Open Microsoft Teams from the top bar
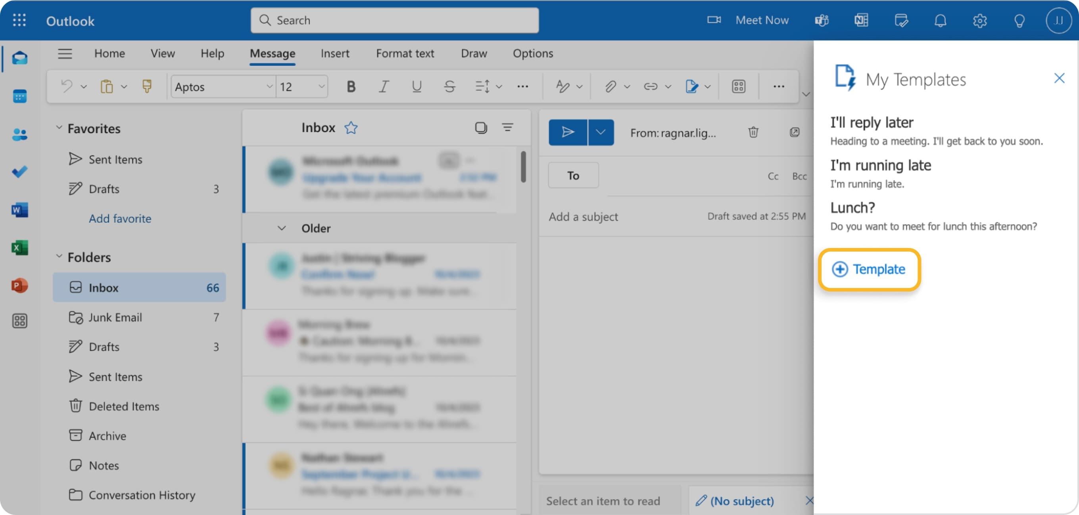Screen dimensions: 1079x515 coord(822,20)
